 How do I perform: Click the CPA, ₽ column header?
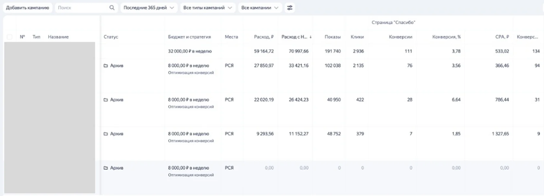(x=502, y=37)
